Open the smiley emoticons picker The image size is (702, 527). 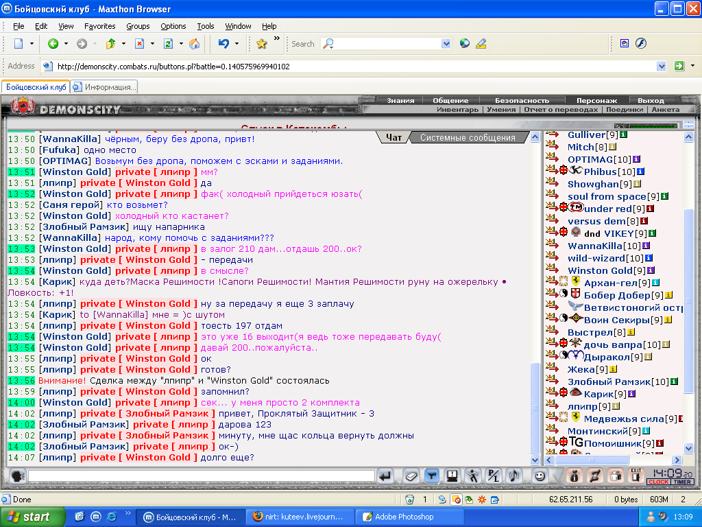540,476
